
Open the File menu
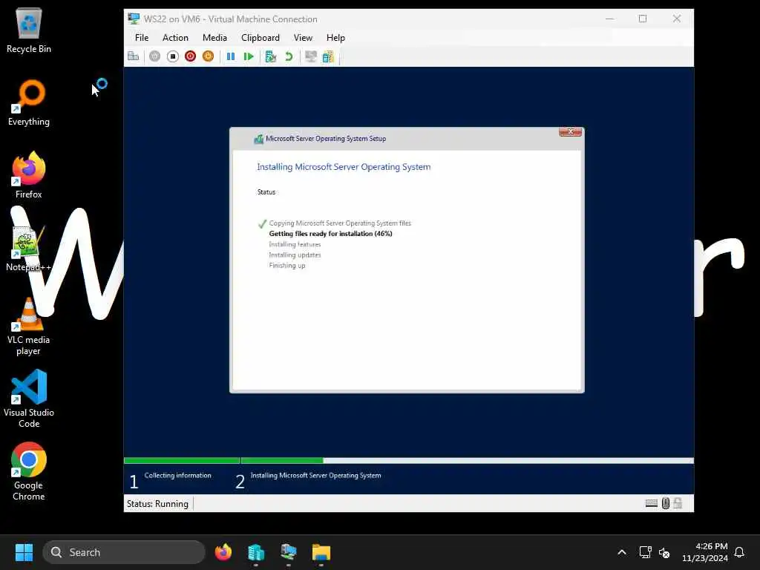[142, 38]
